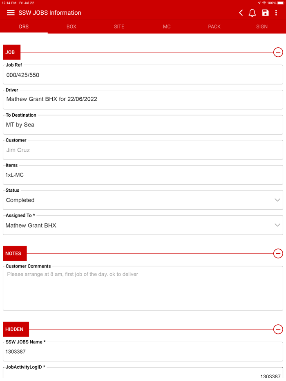Collapse the HIDDEN section
286x381 pixels.
[x=278, y=329]
